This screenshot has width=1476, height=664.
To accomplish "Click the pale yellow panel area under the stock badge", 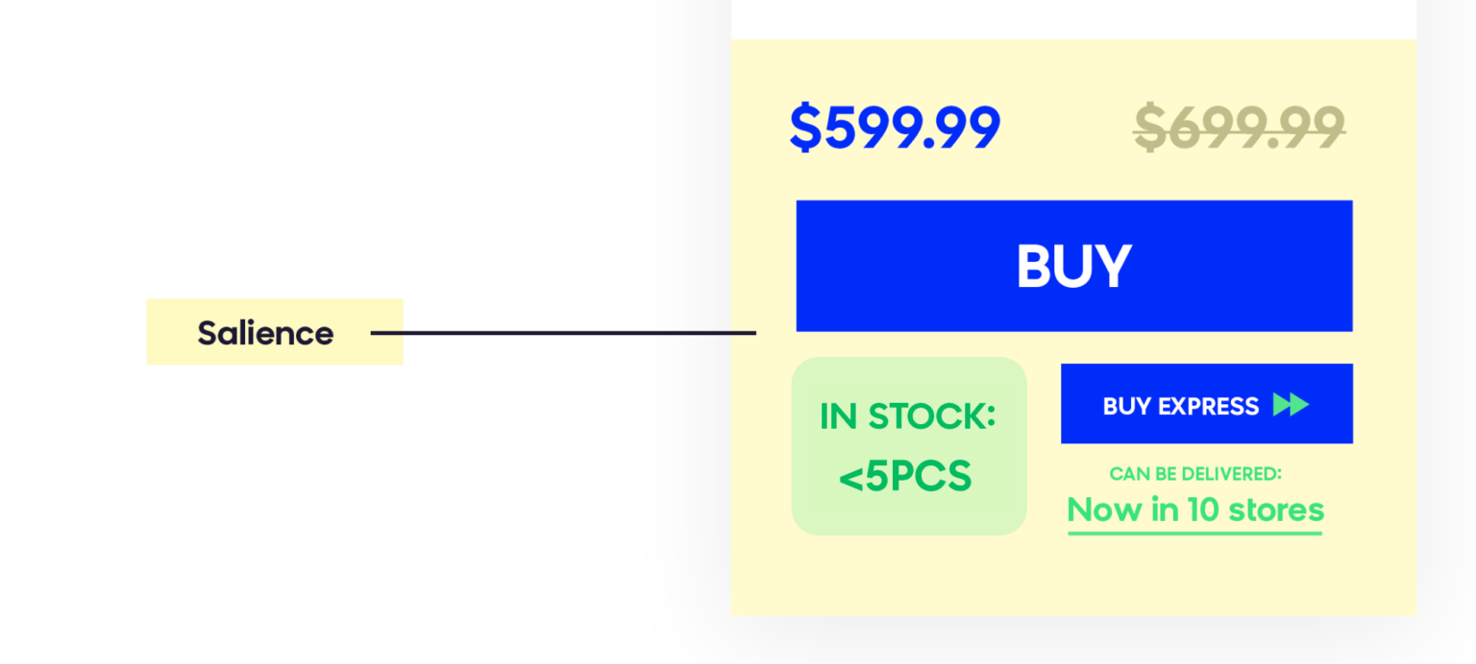I will pyautogui.click(x=909, y=574).
